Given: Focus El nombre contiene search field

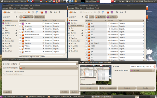Looking at the screenshot, I should point(48,64).
